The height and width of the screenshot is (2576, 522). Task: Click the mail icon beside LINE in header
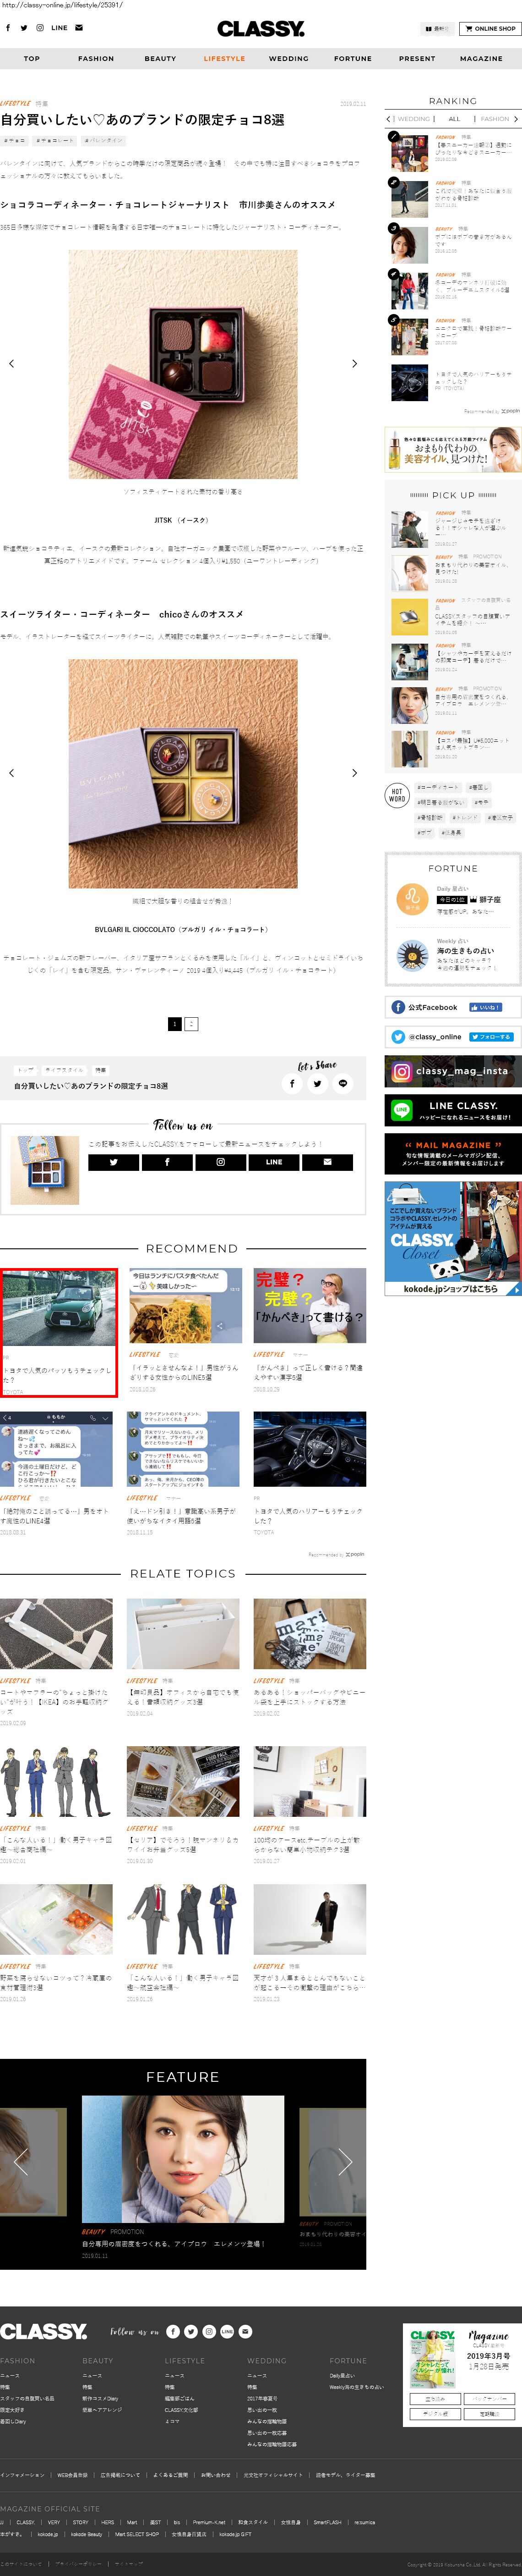[x=79, y=28]
